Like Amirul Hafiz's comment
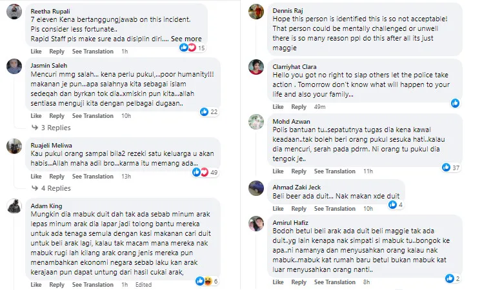Viewport: 482px width, 290px height. click(x=278, y=282)
